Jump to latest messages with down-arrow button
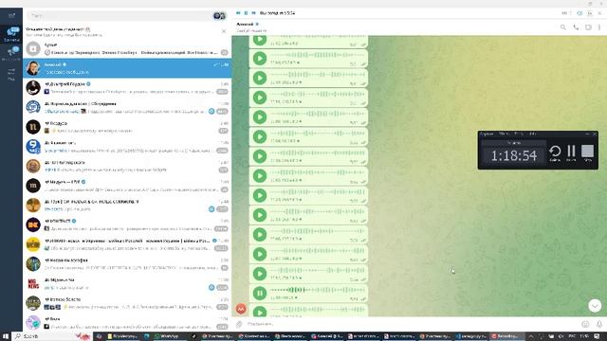Viewport: 607px width, 341px height. [x=595, y=305]
